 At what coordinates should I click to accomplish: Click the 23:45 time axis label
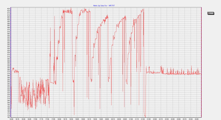197,119
